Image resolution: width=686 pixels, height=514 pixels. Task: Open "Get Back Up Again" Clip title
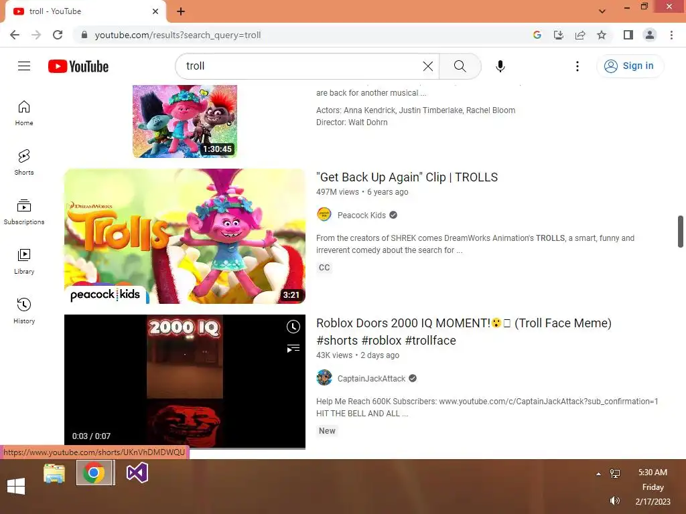407,177
